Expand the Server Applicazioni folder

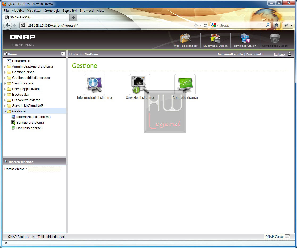pos(5,89)
